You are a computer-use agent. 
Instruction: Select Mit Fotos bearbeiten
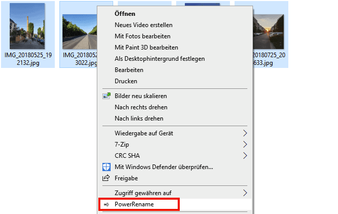142,36
